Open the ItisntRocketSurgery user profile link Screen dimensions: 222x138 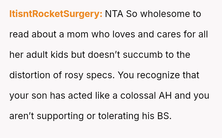[x=55, y=14]
